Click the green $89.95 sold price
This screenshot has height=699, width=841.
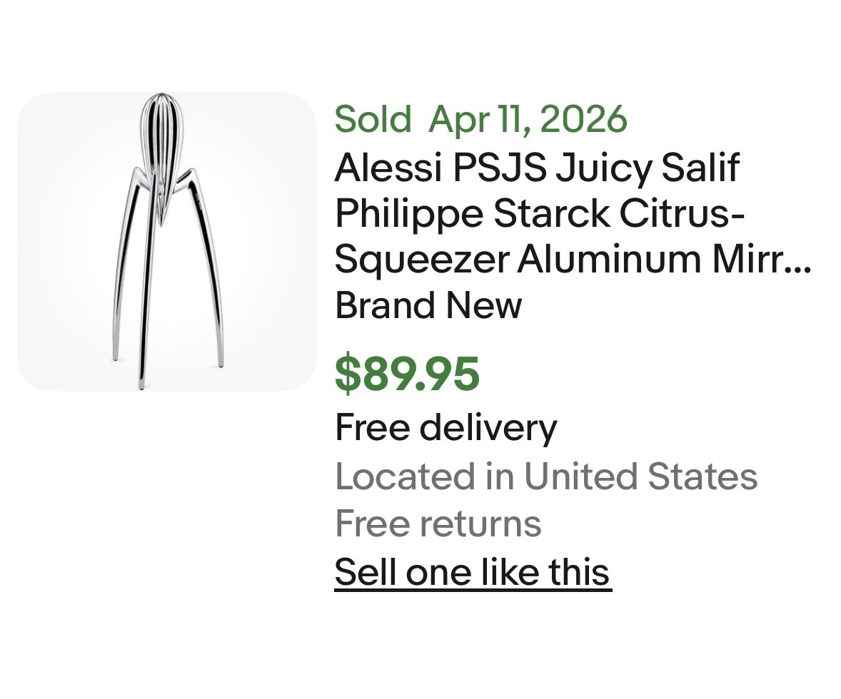coord(407,374)
